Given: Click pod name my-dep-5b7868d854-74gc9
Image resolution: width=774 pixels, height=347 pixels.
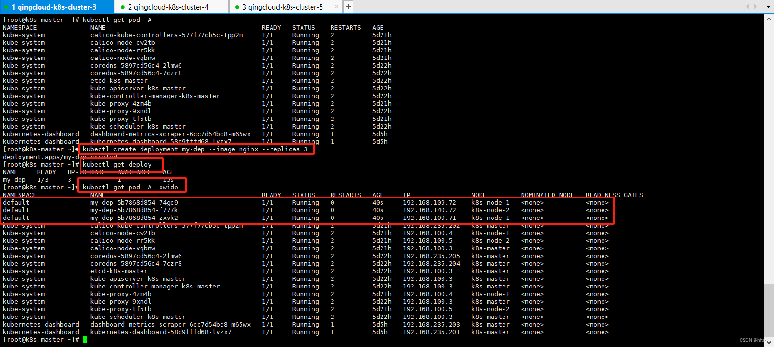Looking at the screenshot, I should coord(134,202).
